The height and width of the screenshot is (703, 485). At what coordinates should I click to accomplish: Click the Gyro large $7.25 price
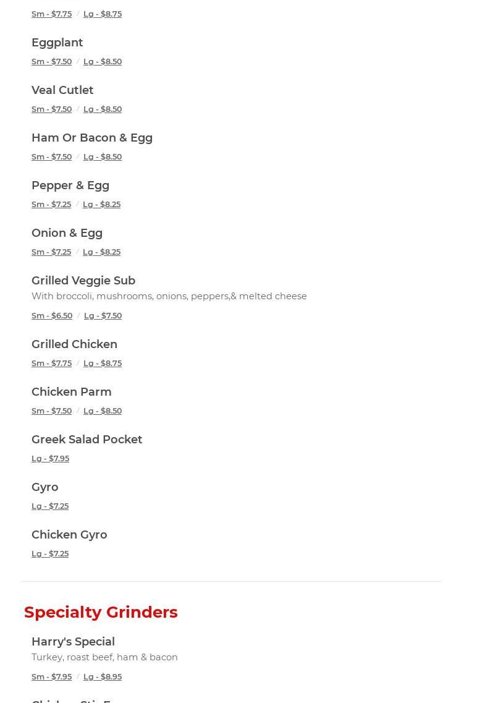pyautogui.click(x=50, y=506)
